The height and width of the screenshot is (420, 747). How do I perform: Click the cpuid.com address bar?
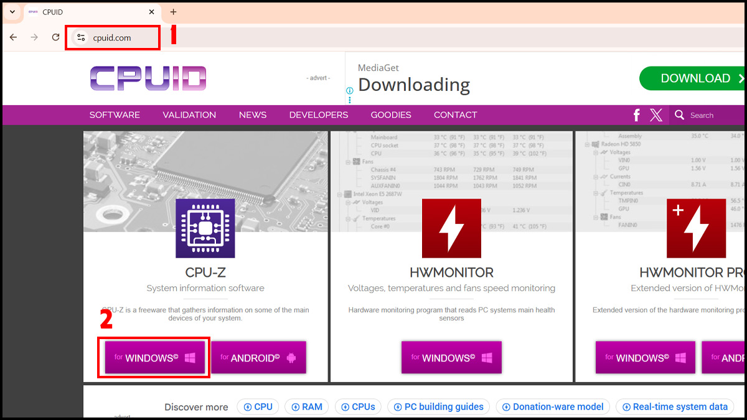pyautogui.click(x=405, y=37)
